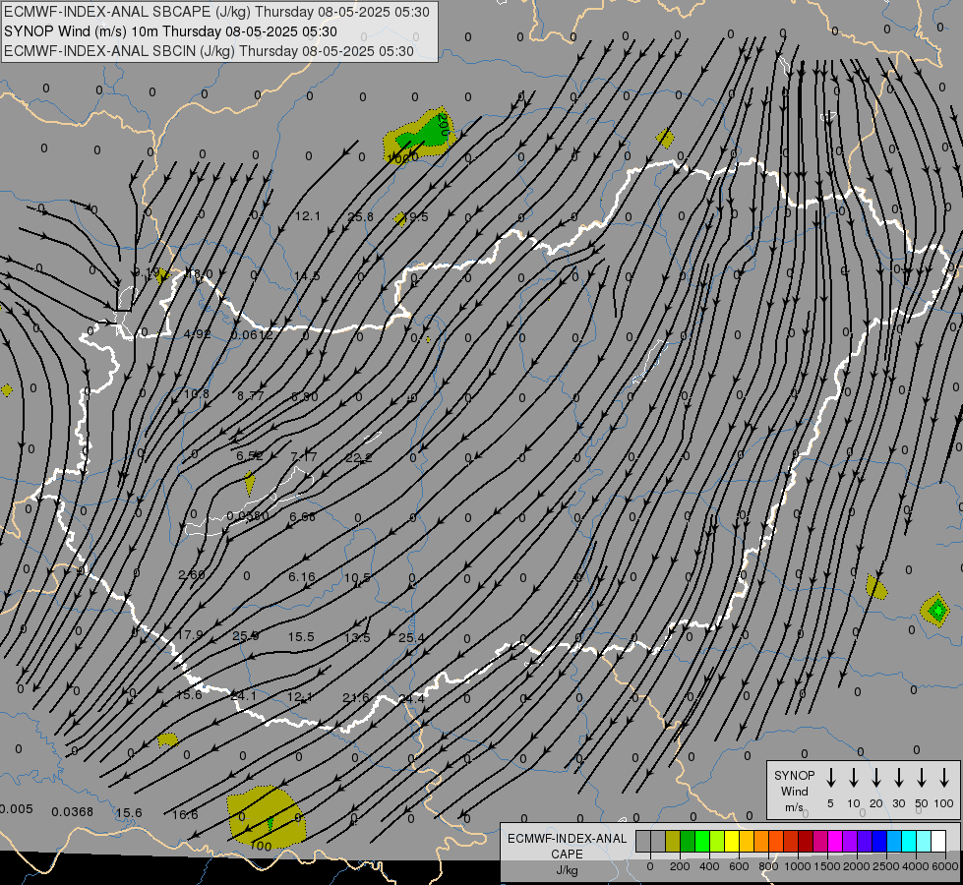963x885 pixels.
Task: Click the 0.0368 grid value on map
Action: [x=73, y=812]
